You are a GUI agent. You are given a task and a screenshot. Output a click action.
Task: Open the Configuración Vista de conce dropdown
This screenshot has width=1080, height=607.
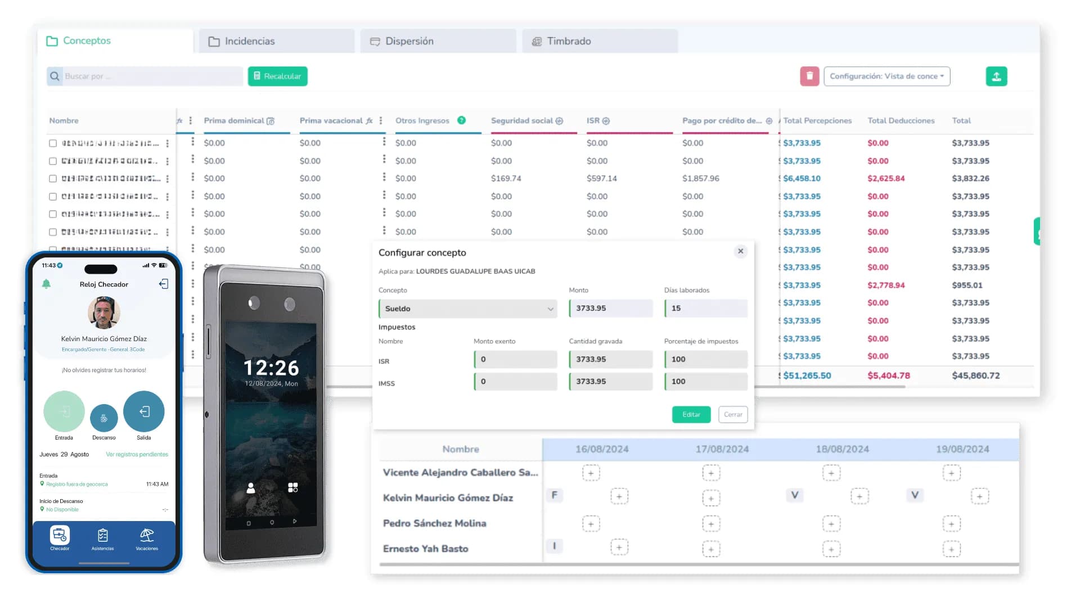coord(886,76)
